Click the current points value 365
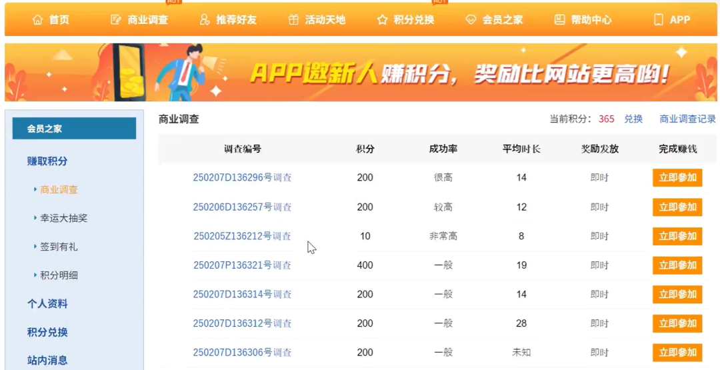This screenshot has height=370, width=720. pos(606,119)
